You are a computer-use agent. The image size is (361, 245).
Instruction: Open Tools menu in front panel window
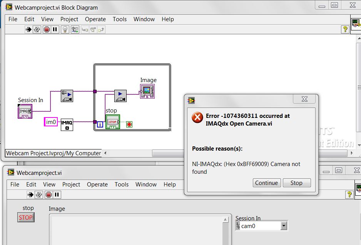point(121,185)
